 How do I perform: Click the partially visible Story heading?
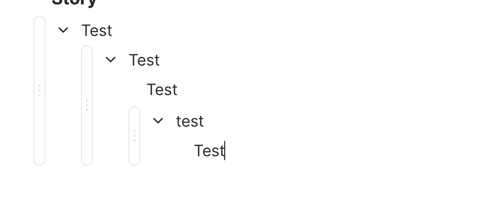coord(74,2)
